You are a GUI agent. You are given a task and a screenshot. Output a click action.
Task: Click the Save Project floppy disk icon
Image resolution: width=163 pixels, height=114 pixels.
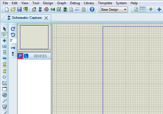(19, 10)
